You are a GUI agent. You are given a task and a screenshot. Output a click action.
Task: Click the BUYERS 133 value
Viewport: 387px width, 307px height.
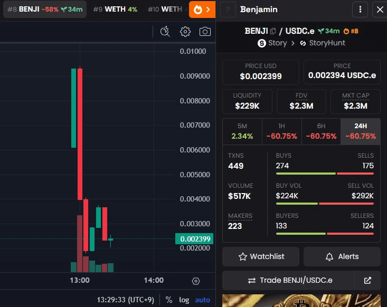click(281, 226)
